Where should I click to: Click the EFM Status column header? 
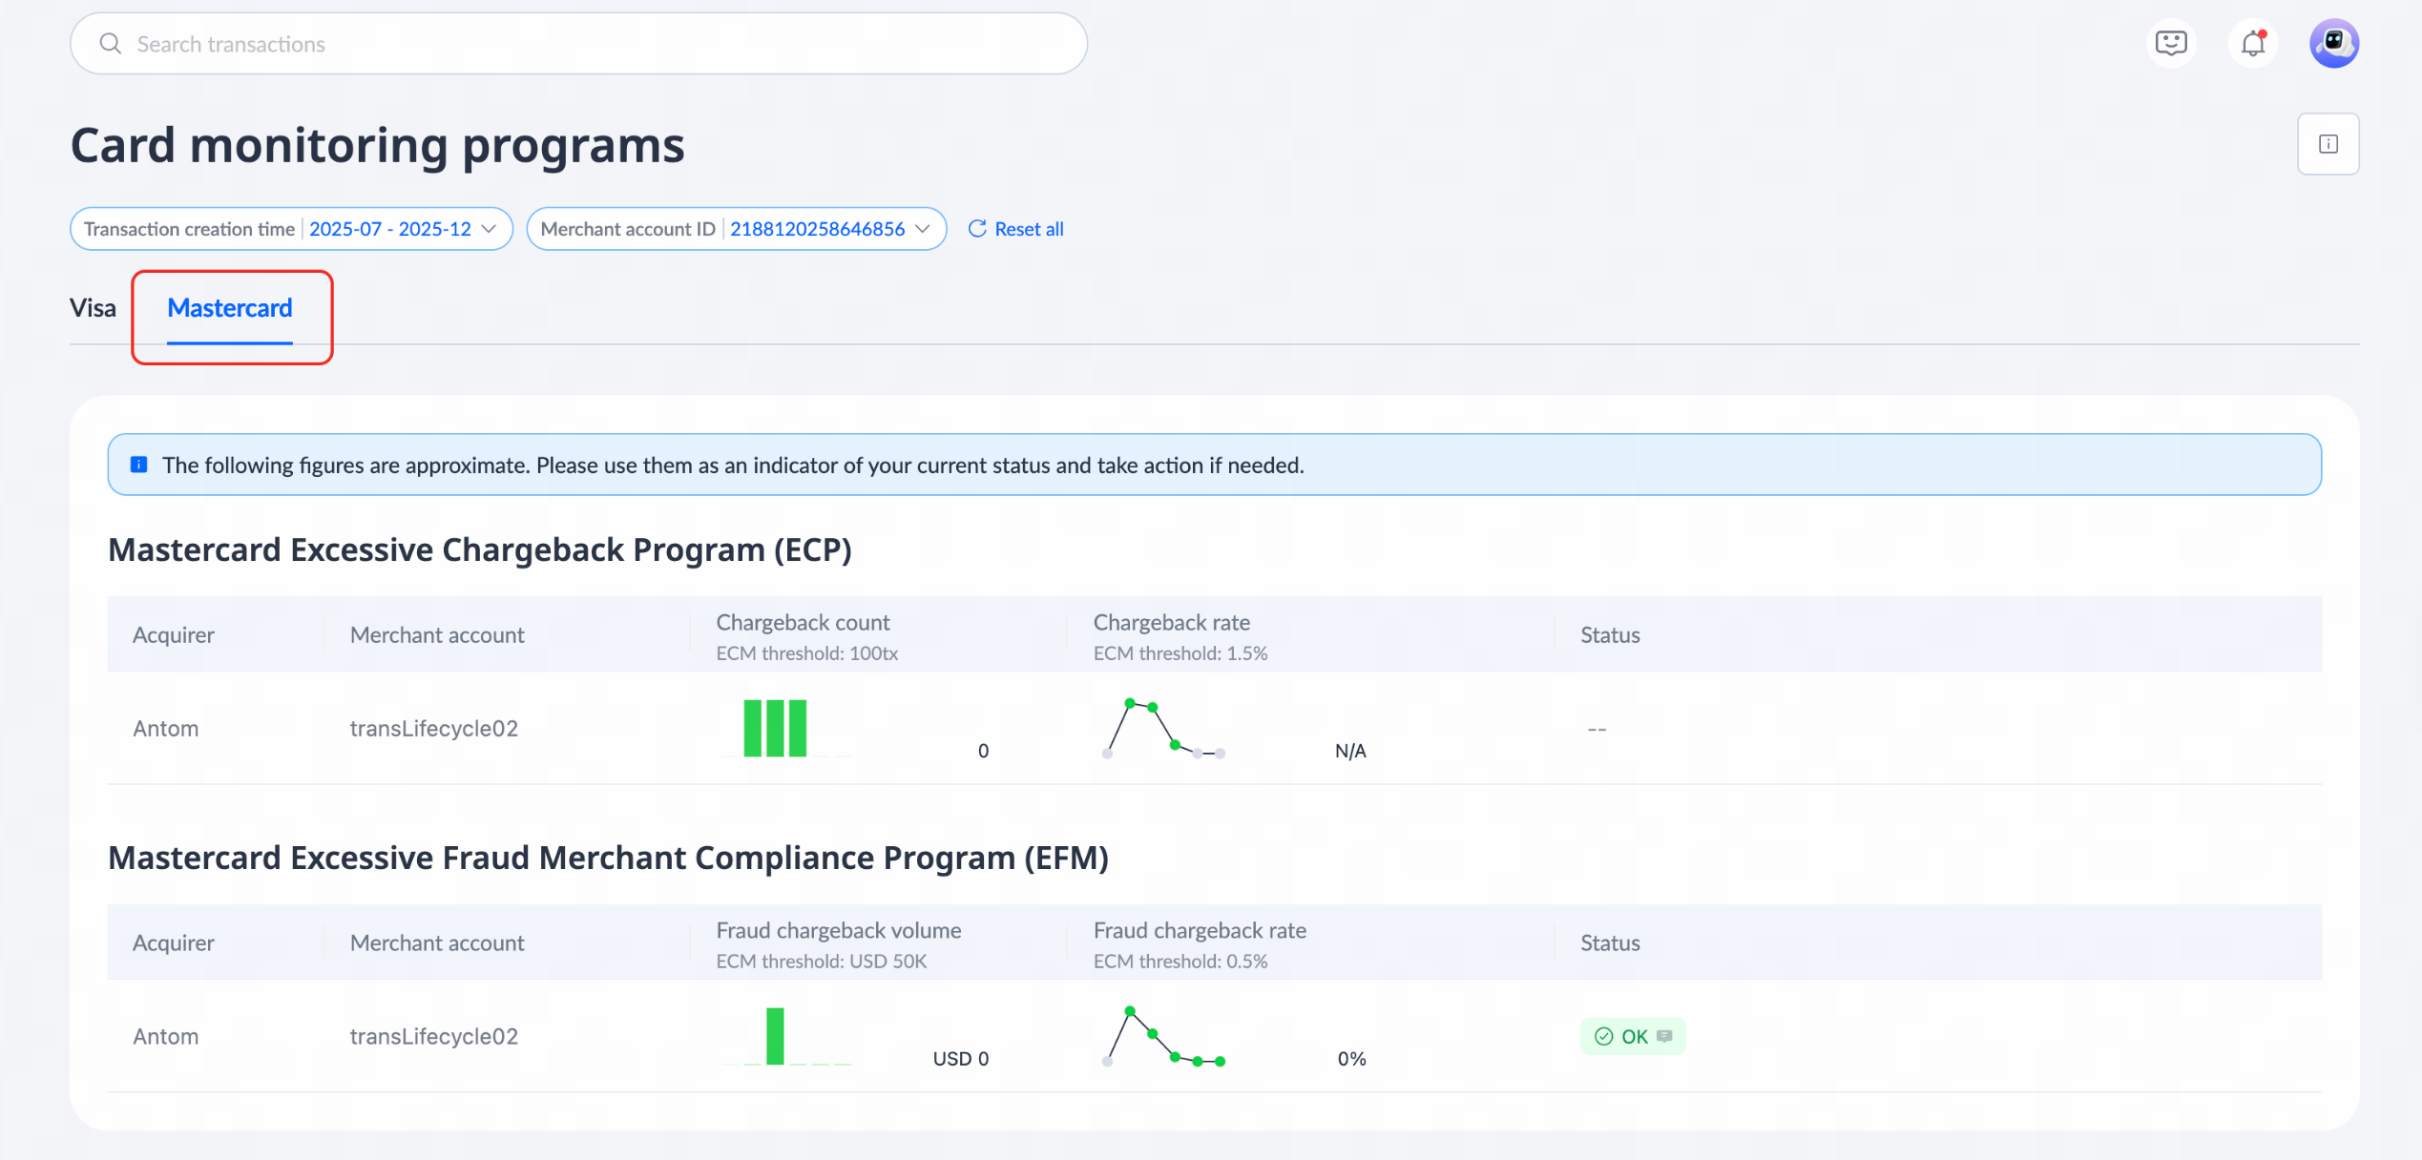tap(1610, 942)
